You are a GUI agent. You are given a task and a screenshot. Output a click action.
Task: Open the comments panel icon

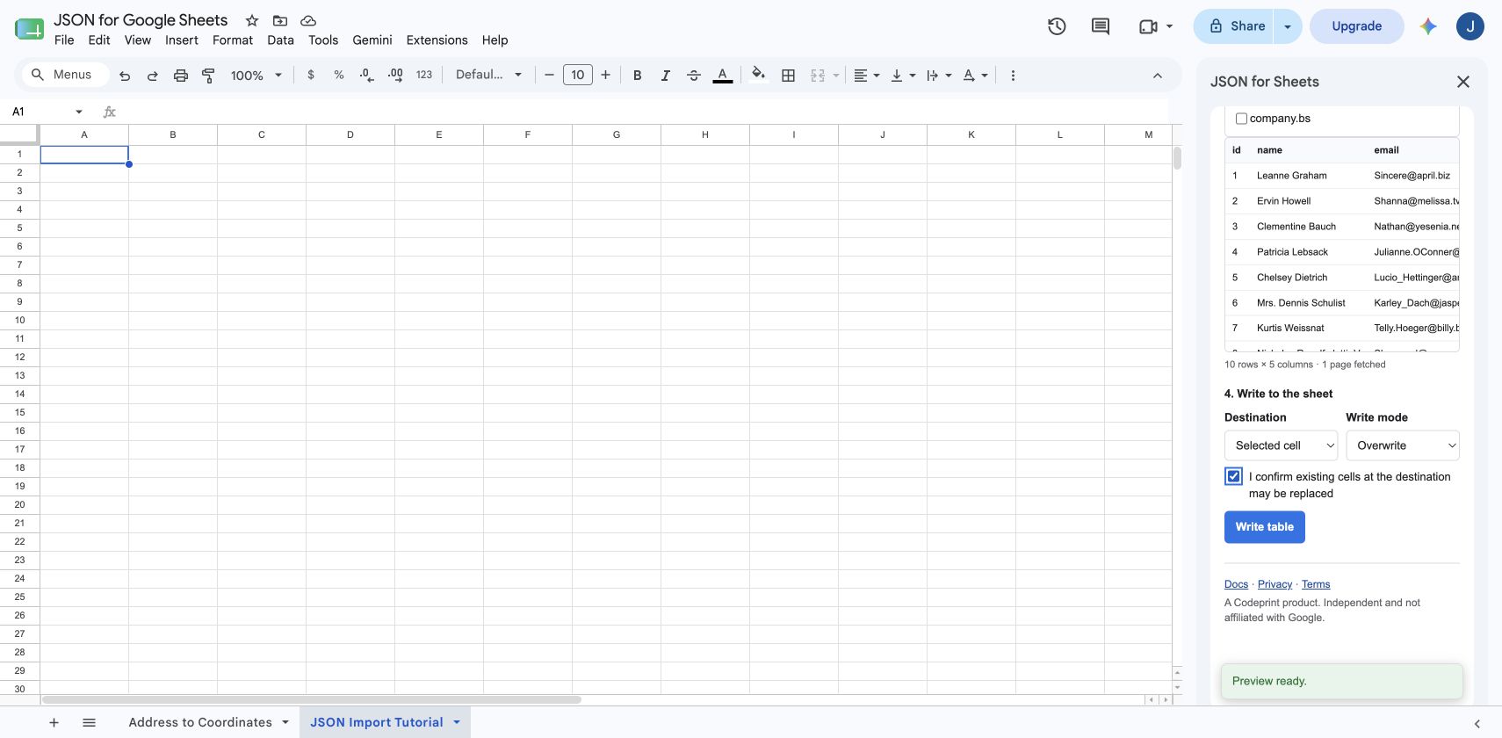(x=1101, y=26)
